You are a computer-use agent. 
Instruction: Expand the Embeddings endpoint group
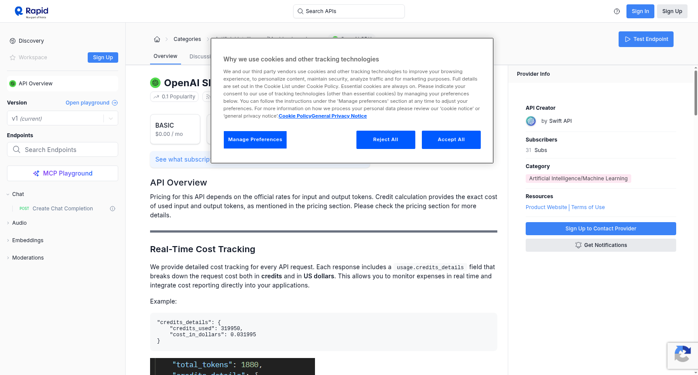click(8, 240)
